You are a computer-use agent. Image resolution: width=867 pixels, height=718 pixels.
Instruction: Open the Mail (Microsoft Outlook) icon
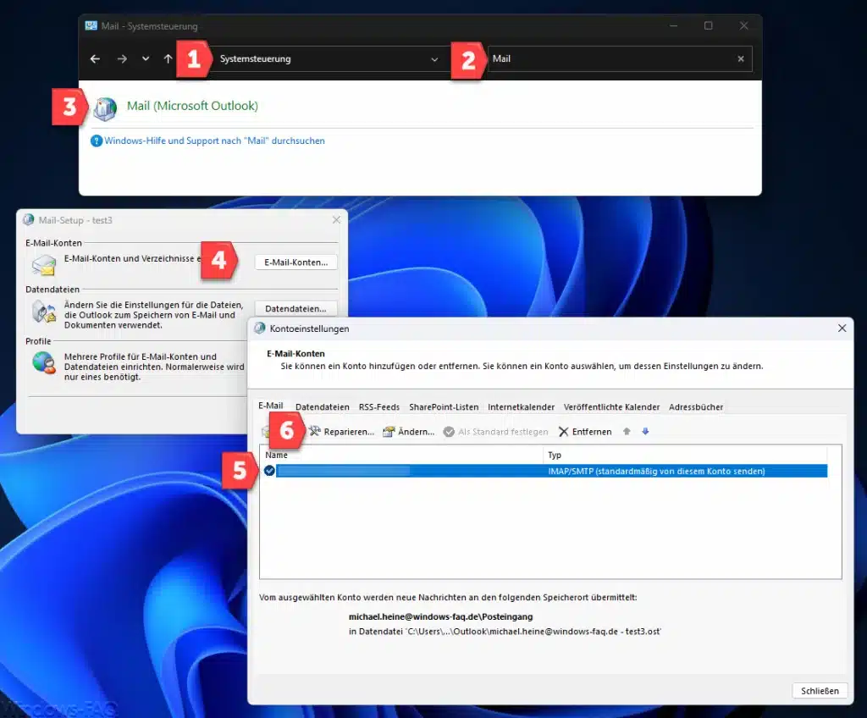pyautogui.click(x=105, y=108)
